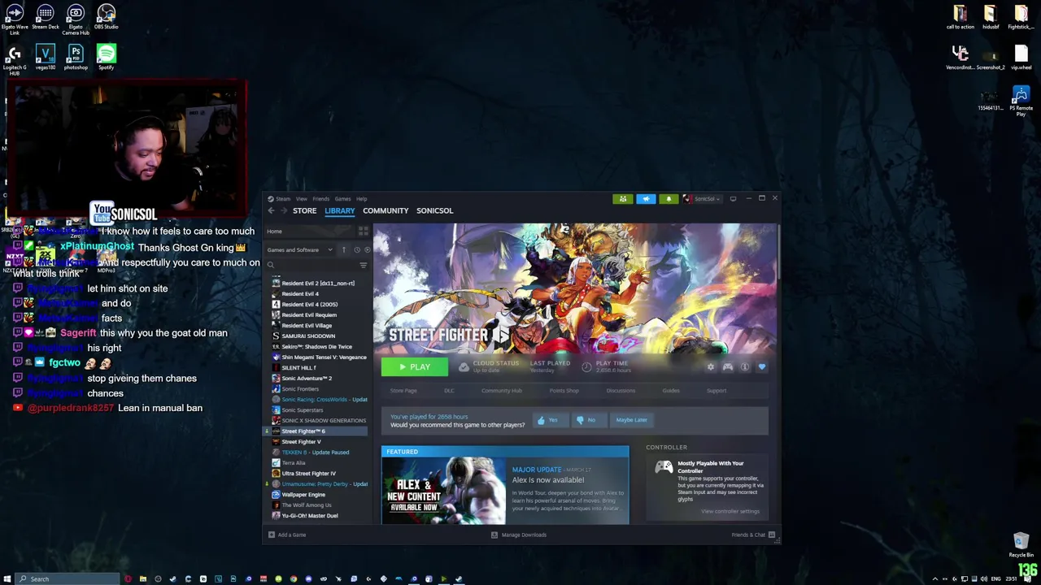1041x585 pixels.
Task: Switch to the LIBRARY tab
Action: click(340, 210)
